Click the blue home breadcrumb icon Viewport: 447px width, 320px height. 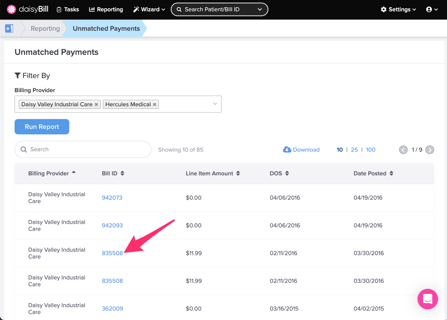tap(9, 28)
